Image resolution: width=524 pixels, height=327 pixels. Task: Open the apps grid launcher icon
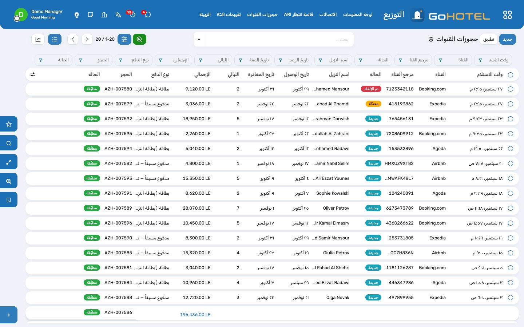(x=507, y=15)
